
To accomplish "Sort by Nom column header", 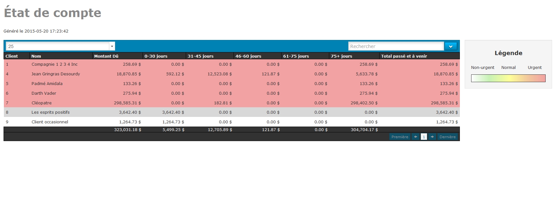I will pos(36,56).
